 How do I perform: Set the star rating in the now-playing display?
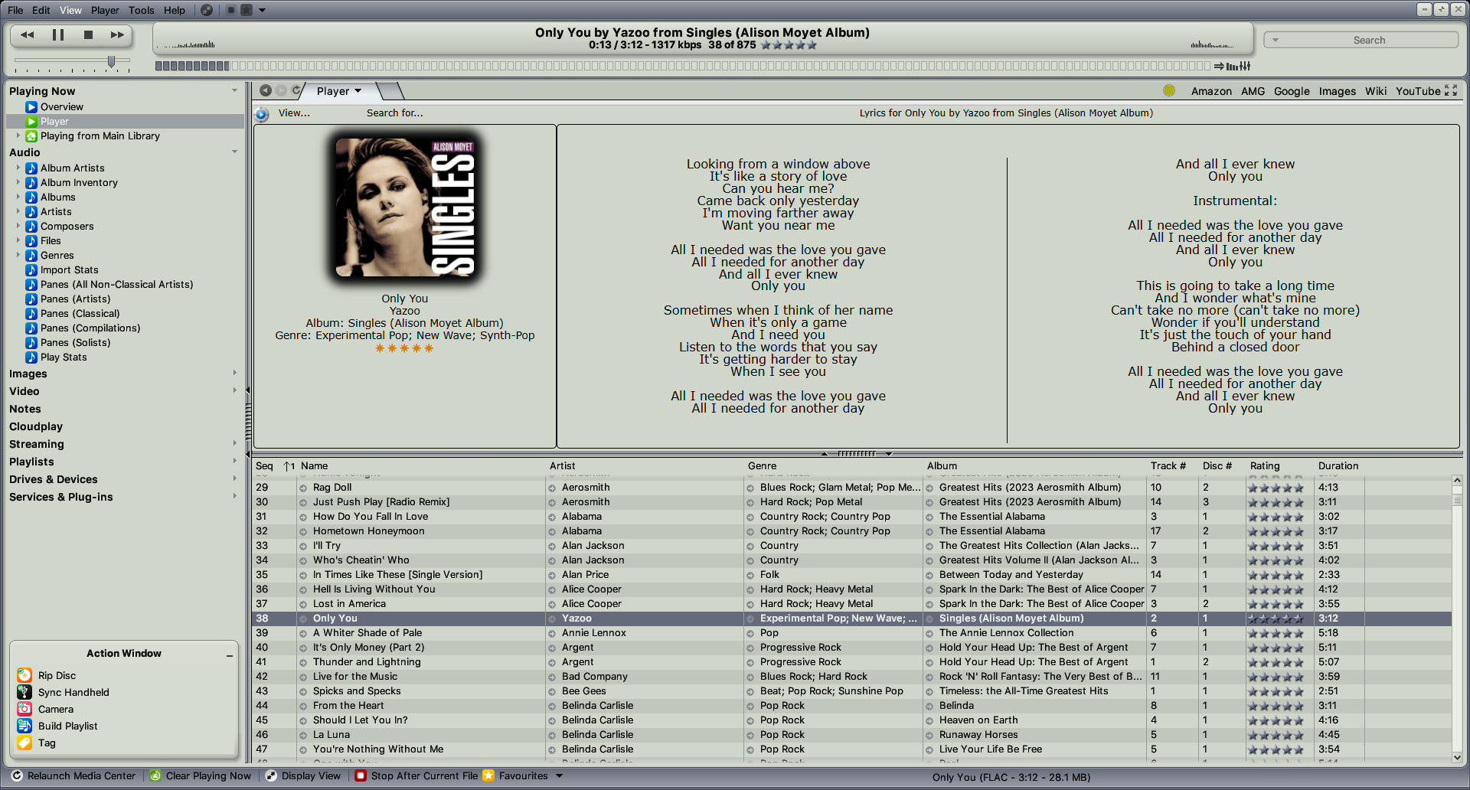tap(789, 45)
